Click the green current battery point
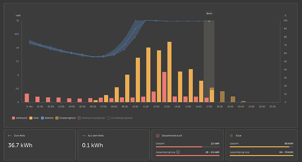 pyautogui.click(x=209, y=21)
